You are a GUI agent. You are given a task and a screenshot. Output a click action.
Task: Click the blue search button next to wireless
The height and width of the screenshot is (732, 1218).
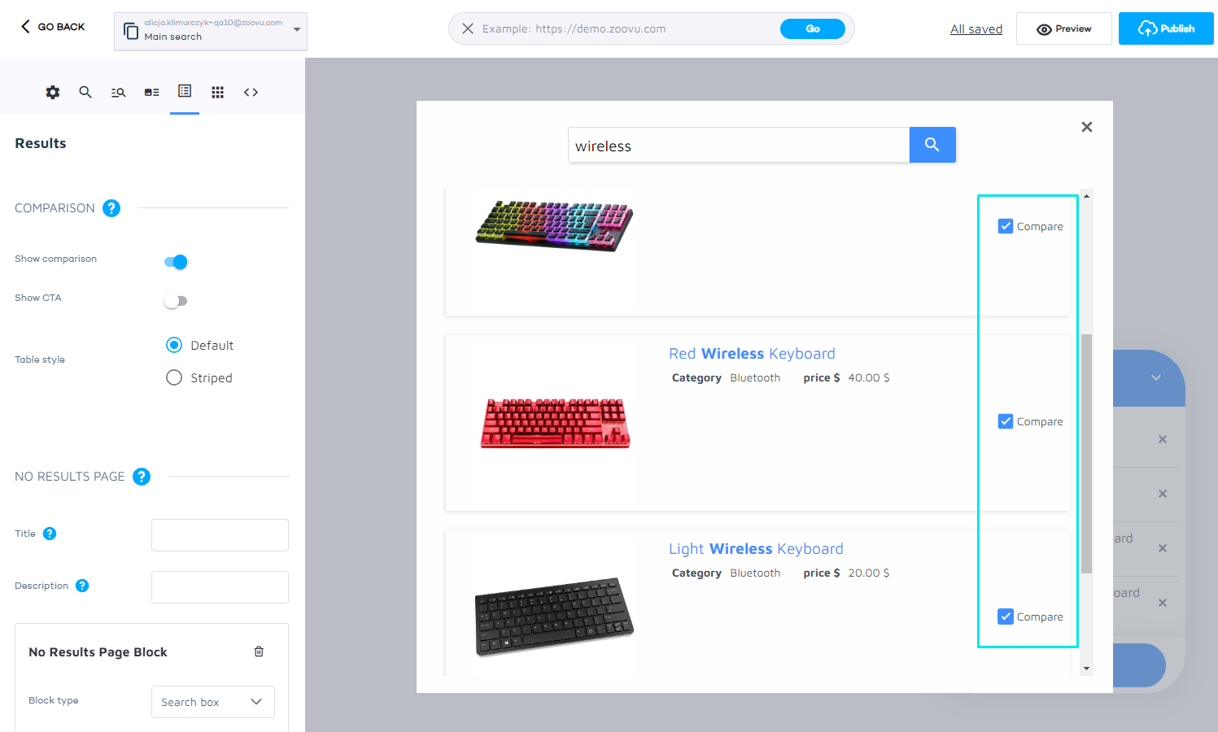[932, 145]
